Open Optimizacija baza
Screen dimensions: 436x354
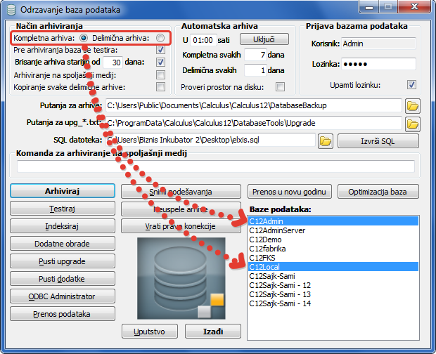coord(378,191)
